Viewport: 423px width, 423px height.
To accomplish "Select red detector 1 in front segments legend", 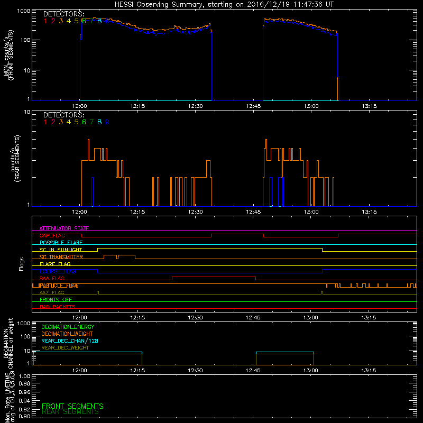I will point(45,21).
